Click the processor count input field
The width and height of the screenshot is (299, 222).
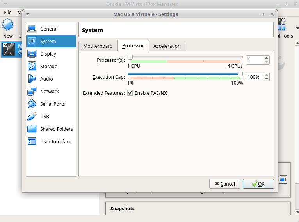click(x=255, y=60)
